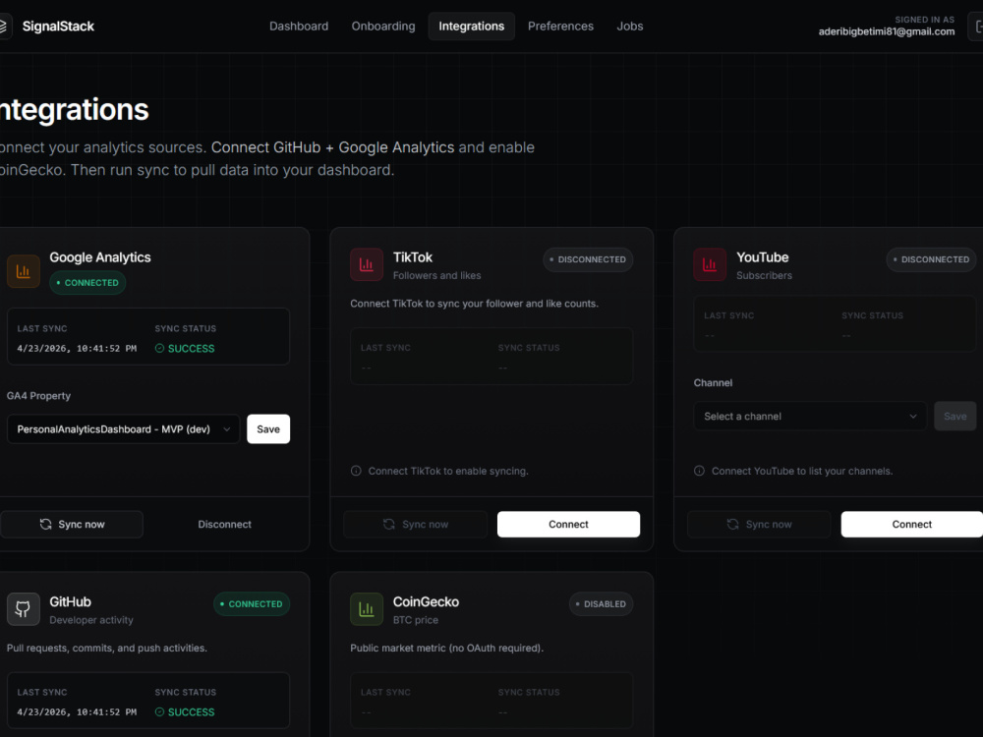The image size is (983, 737).
Task: Click 'Followers and likes' subtitle
Action: (437, 276)
